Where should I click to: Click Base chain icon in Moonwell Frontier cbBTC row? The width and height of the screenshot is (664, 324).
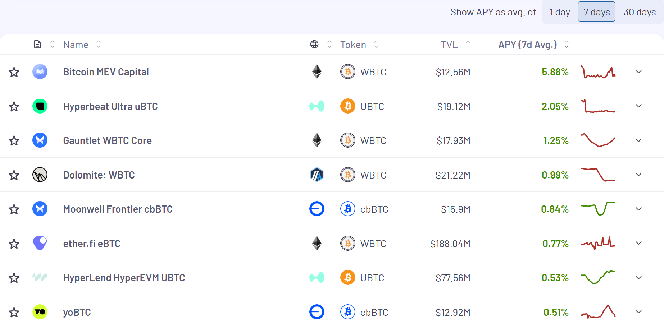click(317, 209)
